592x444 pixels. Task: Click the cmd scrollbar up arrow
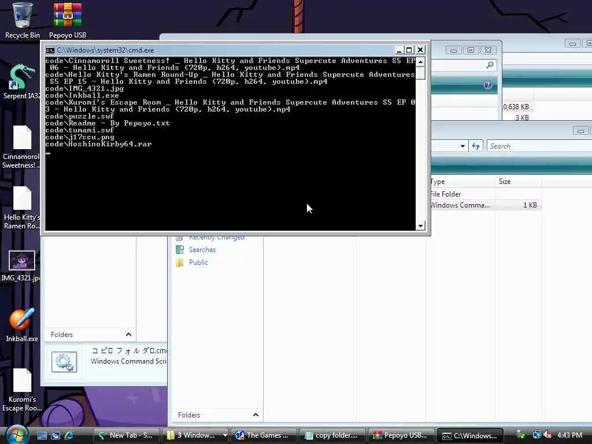pos(420,61)
